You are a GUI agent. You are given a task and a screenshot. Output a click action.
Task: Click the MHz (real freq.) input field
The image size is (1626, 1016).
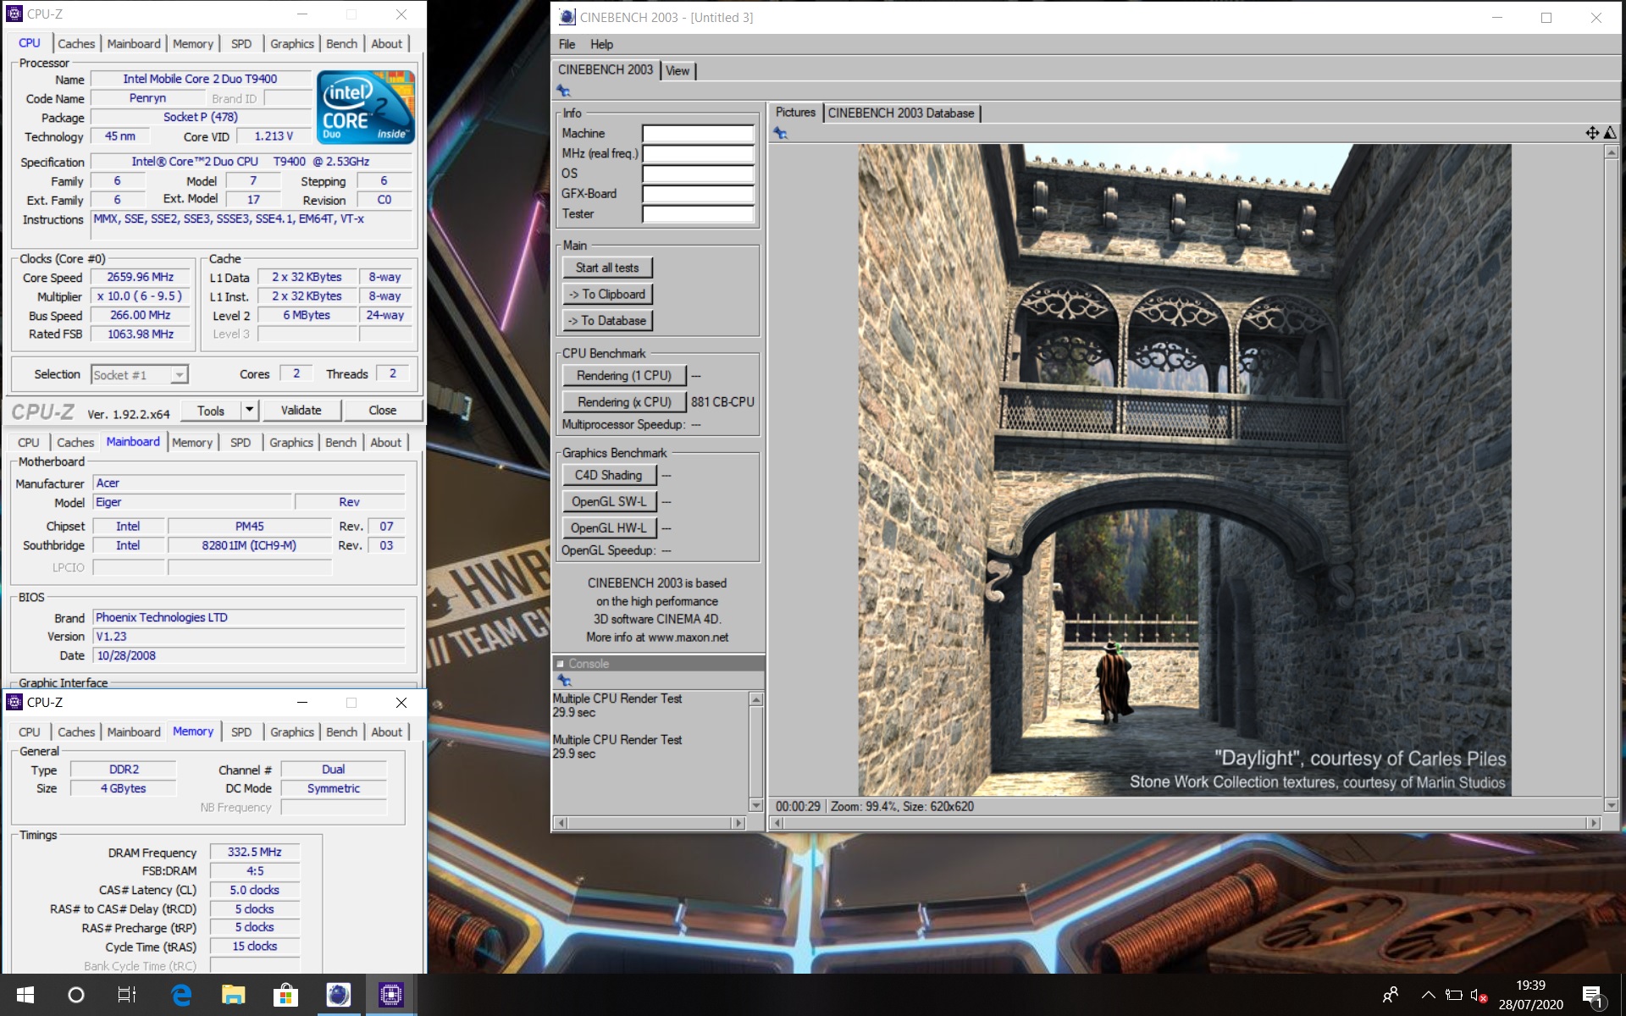coord(698,153)
